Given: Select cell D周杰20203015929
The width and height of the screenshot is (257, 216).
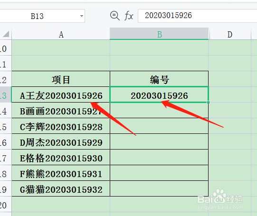Looking at the screenshot, I should pyautogui.click(x=61, y=142).
